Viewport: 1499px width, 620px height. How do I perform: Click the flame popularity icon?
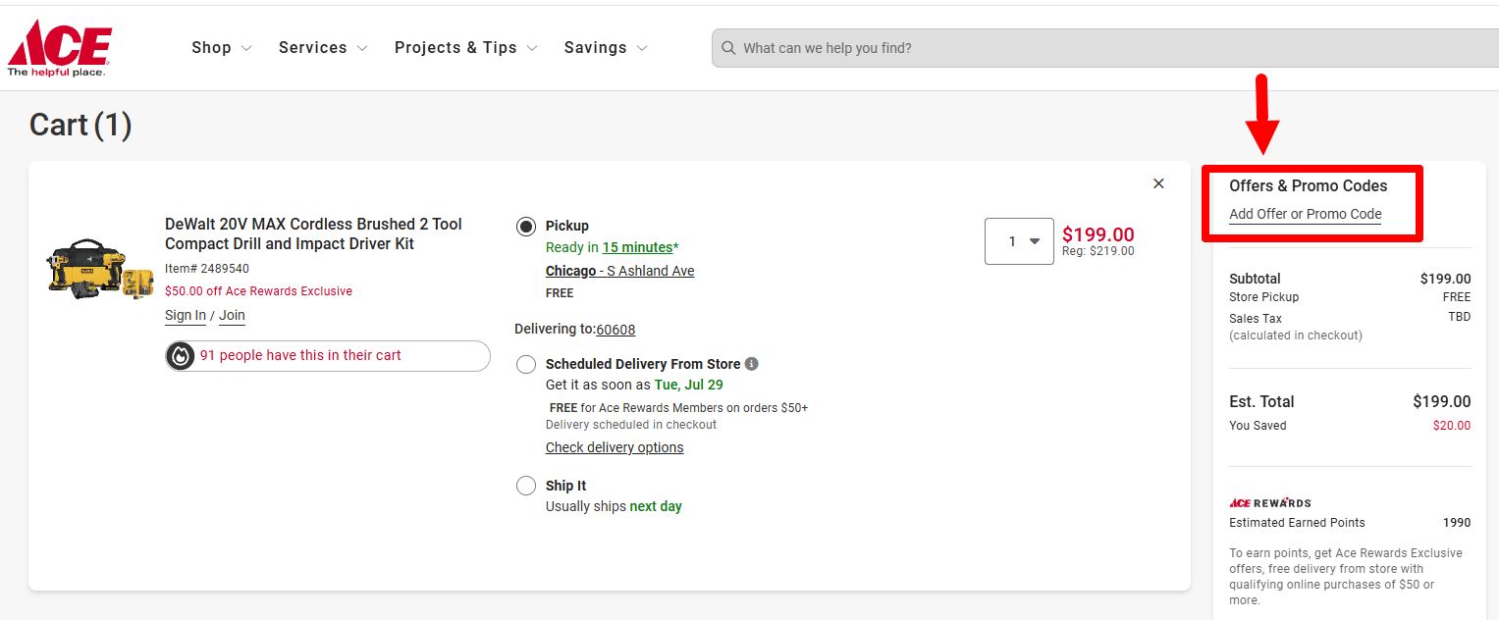coord(180,355)
